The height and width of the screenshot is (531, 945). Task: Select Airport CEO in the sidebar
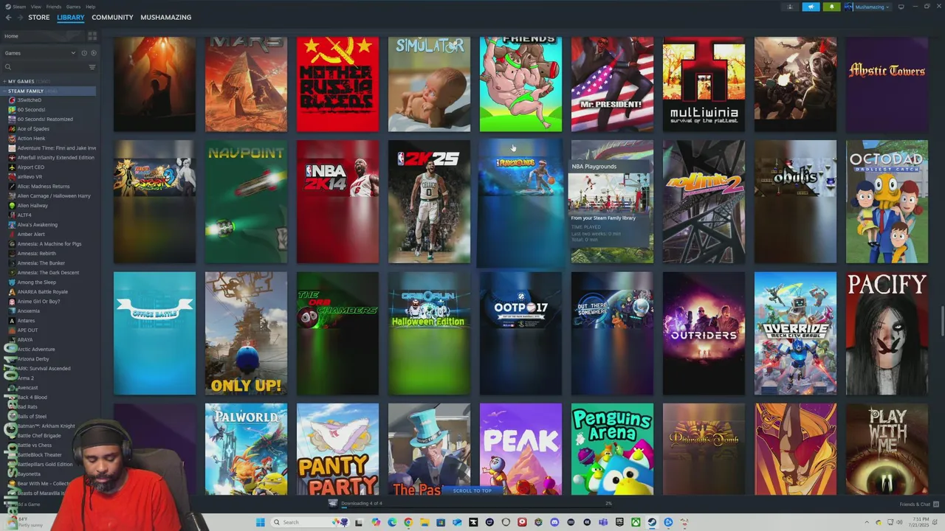pos(31,167)
